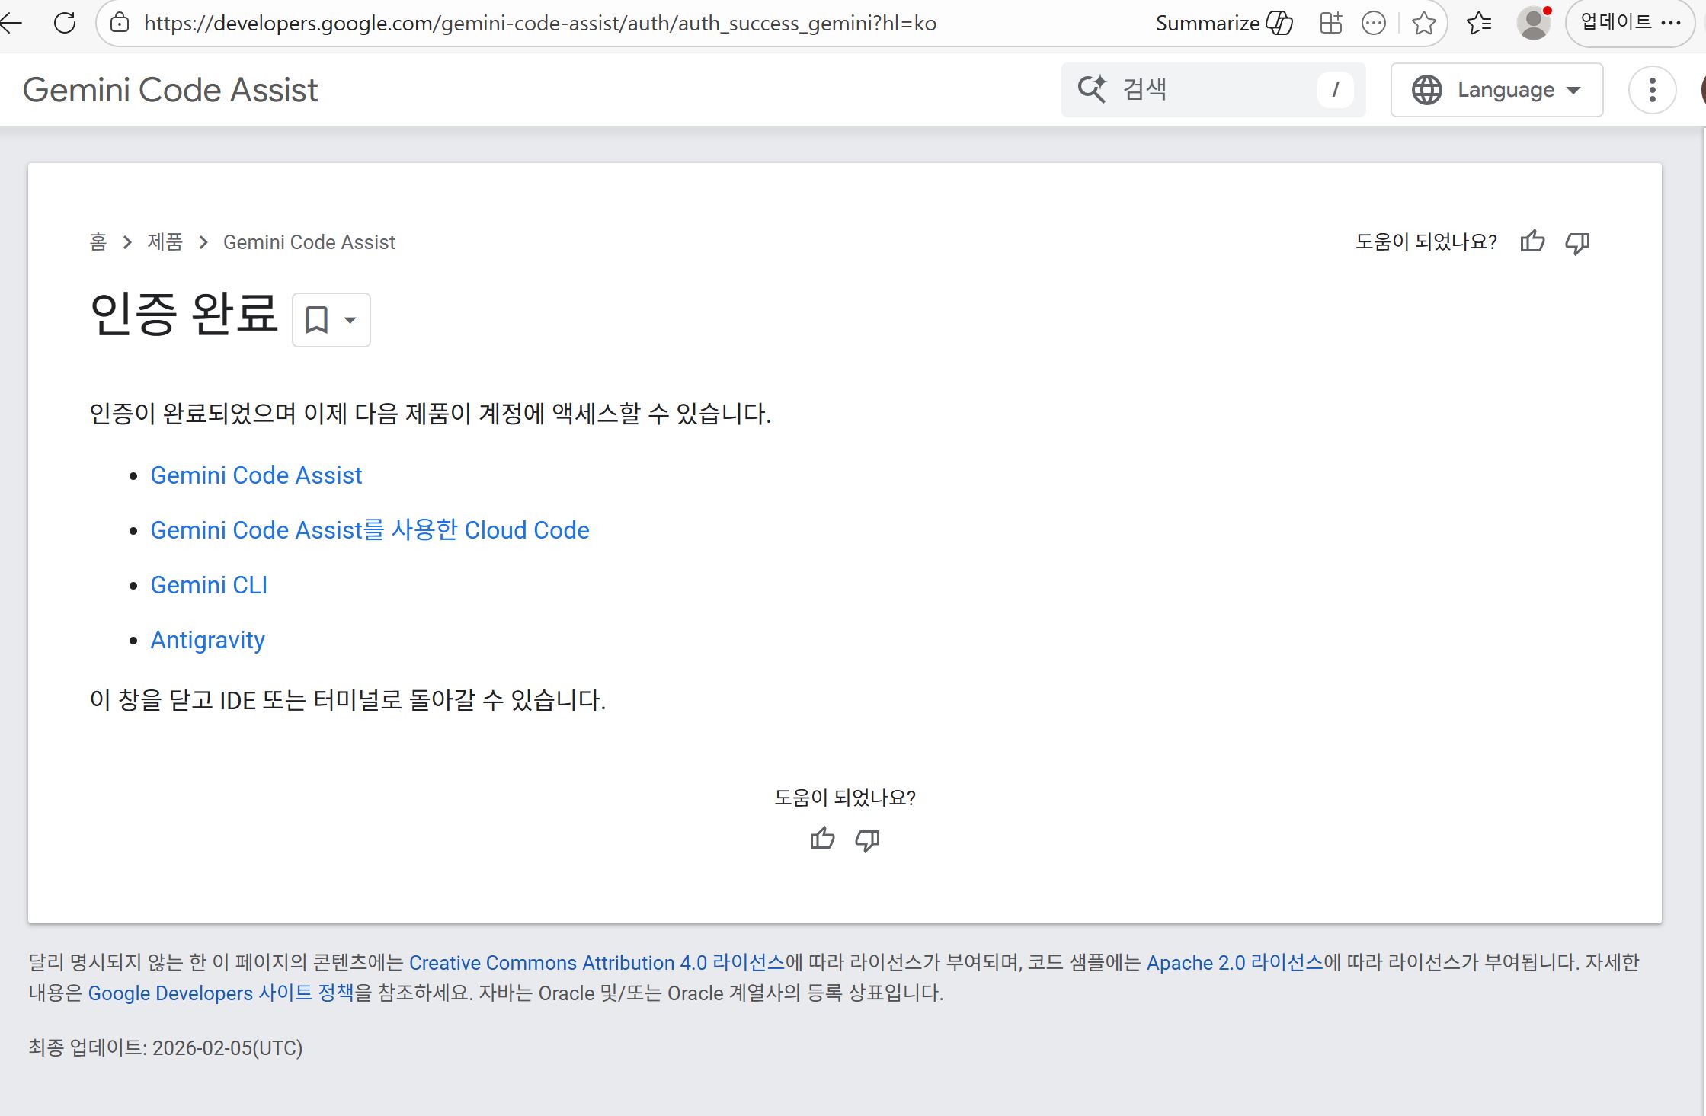Click the Summarize Copilot icon
The width and height of the screenshot is (1706, 1116).
tap(1279, 23)
